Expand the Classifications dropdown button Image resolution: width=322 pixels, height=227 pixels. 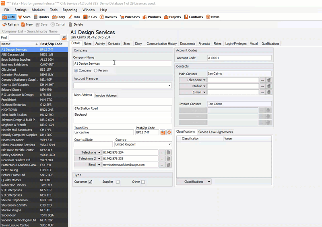[x=194, y=182]
